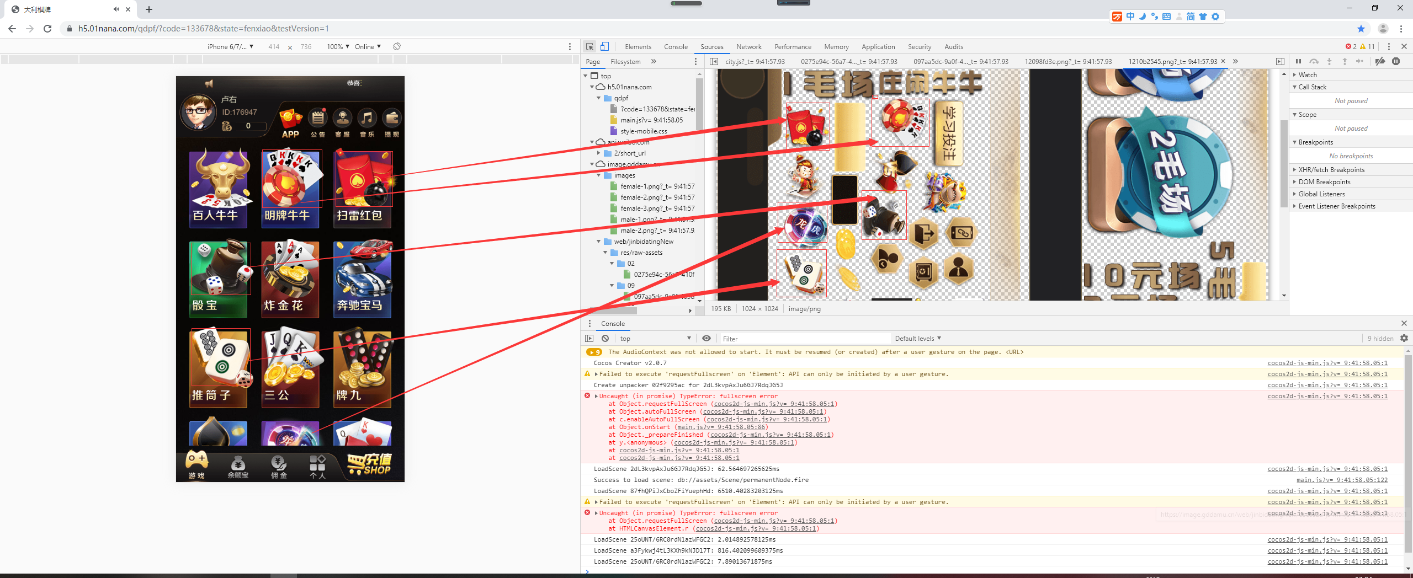Edit the device width field 414
The height and width of the screenshot is (578, 1413).
[274, 47]
